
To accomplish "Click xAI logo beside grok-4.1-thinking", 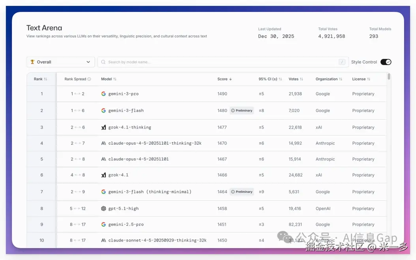I will click(x=103, y=127).
